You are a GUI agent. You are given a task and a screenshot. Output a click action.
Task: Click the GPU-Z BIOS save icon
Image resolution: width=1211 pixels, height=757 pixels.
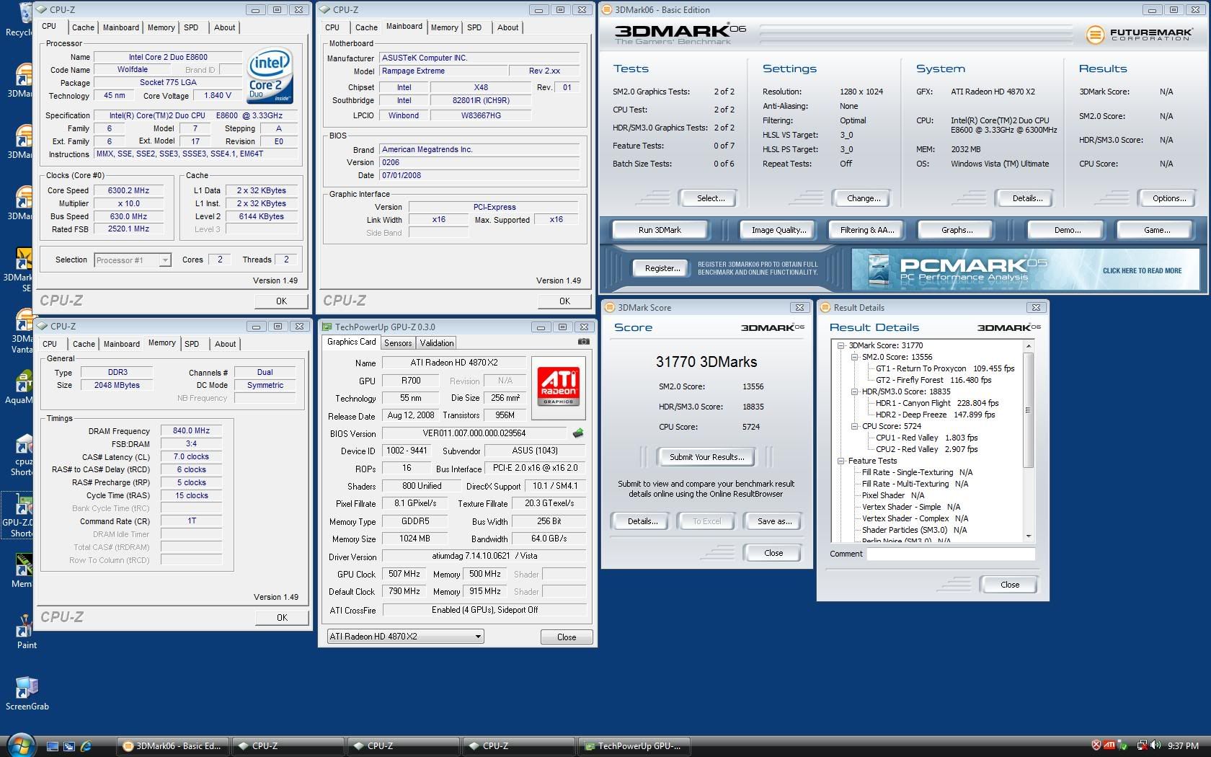tap(577, 433)
